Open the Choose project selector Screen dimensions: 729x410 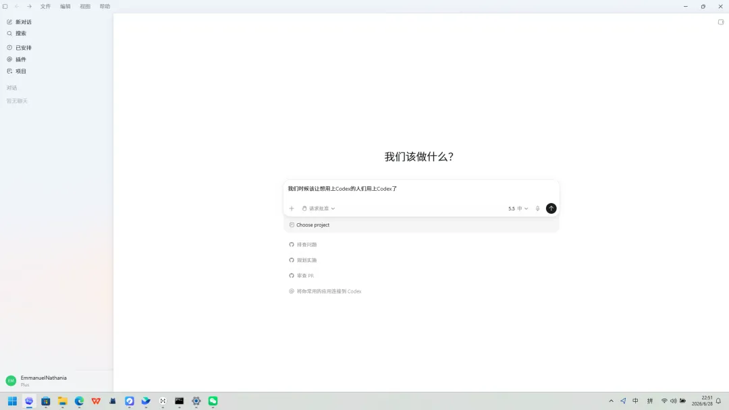(x=310, y=225)
